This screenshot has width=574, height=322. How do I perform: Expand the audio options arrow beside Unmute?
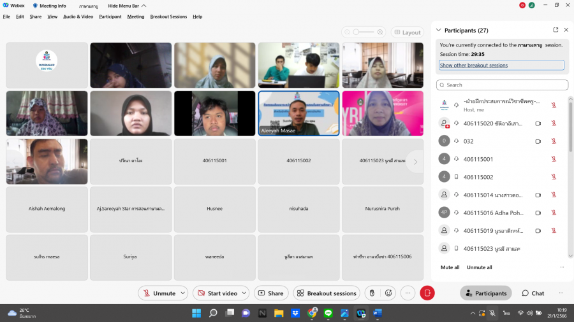click(183, 293)
